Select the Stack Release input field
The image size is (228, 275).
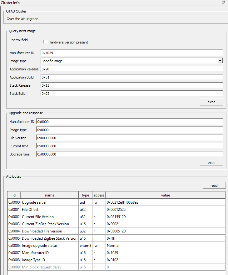click(x=131, y=85)
